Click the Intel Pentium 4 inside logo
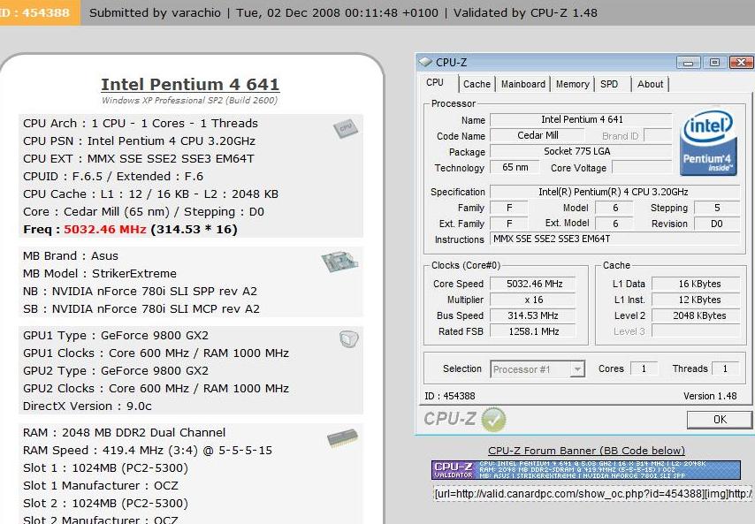The image size is (755, 524). (708, 143)
